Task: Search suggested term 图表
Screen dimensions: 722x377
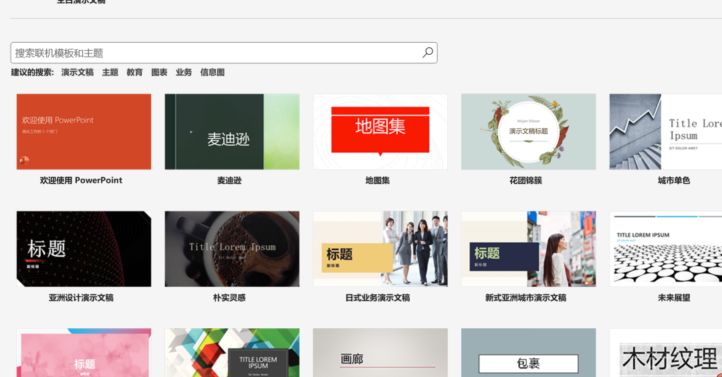Action: tap(159, 72)
